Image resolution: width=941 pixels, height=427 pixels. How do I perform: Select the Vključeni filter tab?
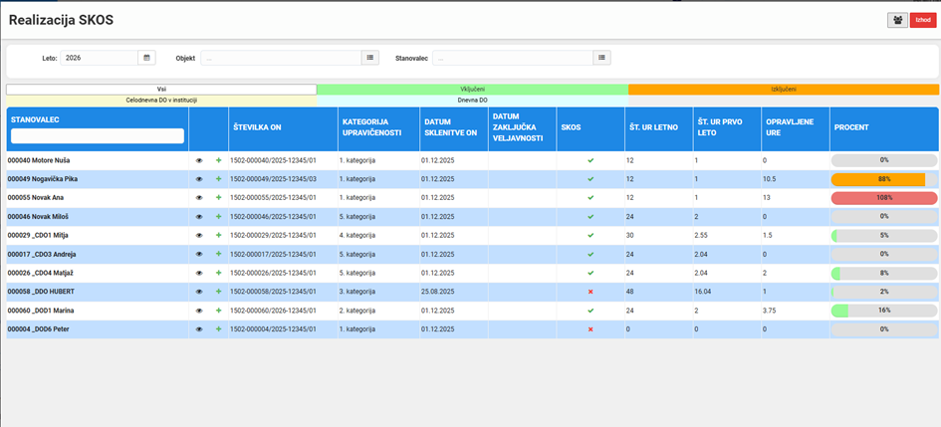pos(472,90)
